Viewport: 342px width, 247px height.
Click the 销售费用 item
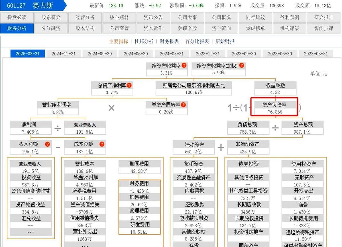139,201
